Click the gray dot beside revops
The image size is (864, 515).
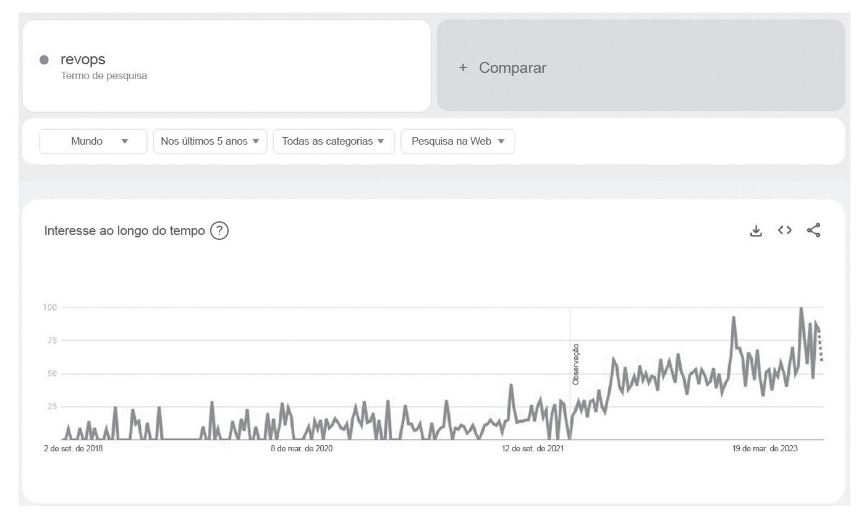(x=44, y=60)
